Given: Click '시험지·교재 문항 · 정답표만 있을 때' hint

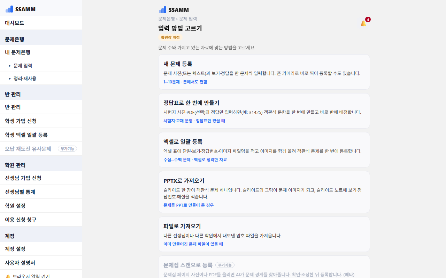Looking at the screenshot, I should click(194, 121).
